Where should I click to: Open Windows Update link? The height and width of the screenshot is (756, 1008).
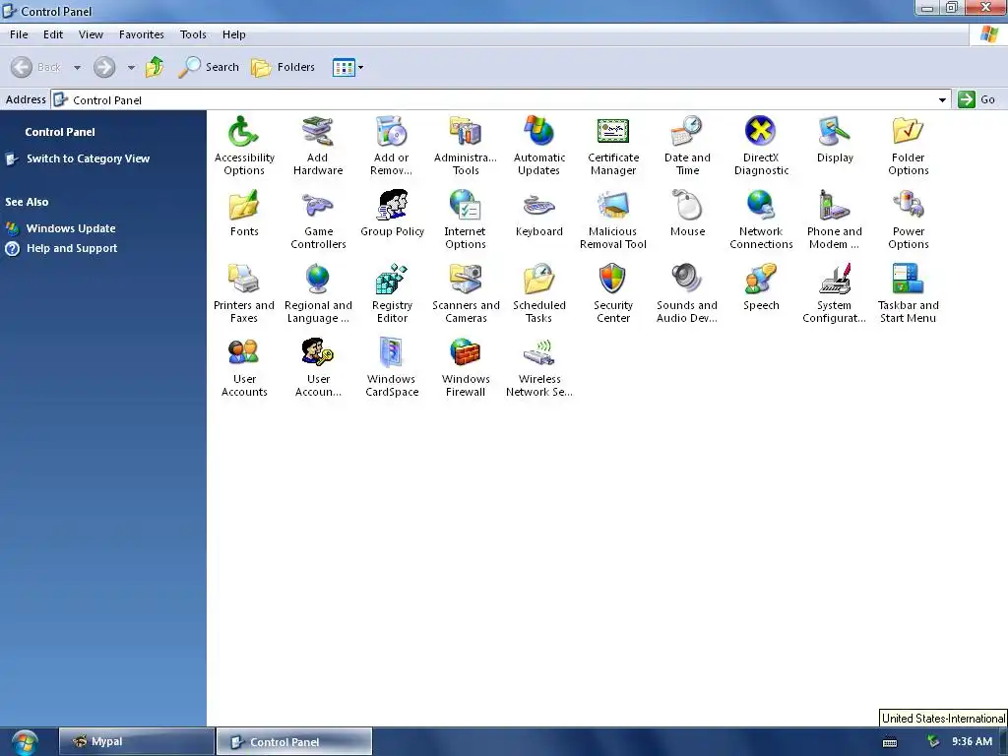click(x=71, y=228)
